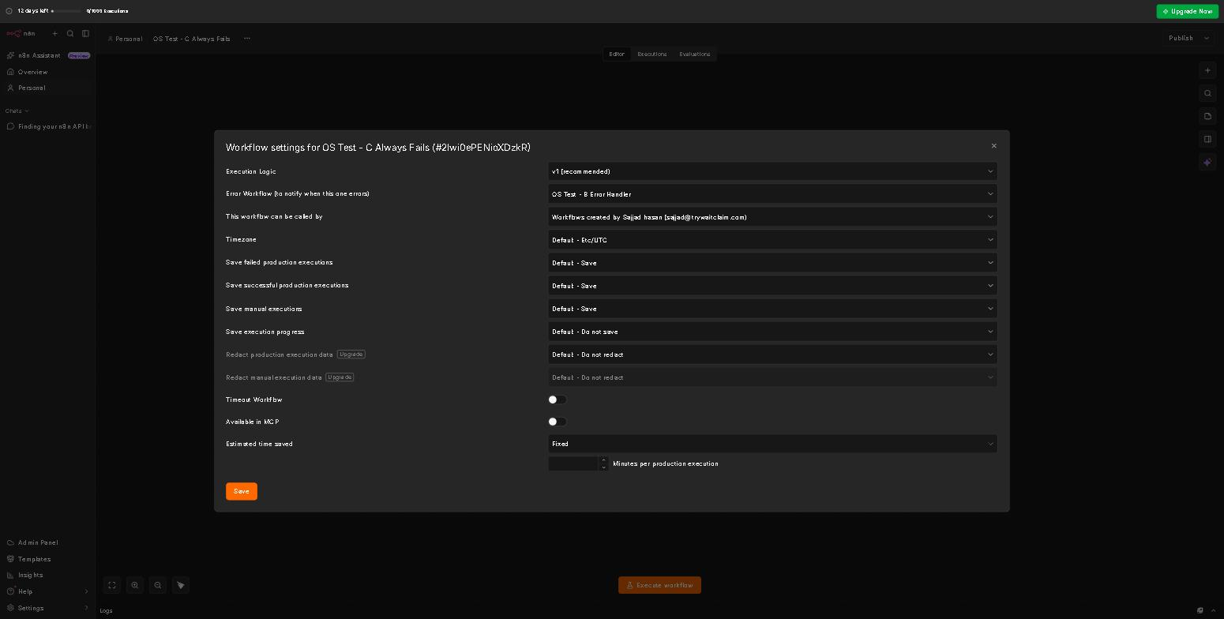This screenshot has width=1224, height=619.
Task: Click the plus icon beside n8n logo
Action: [55, 34]
